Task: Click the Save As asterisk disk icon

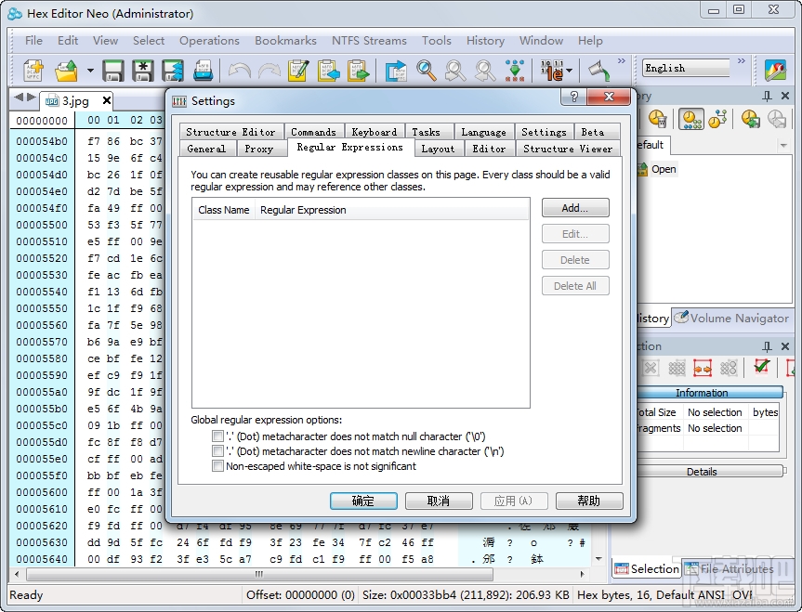Action: [x=143, y=71]
